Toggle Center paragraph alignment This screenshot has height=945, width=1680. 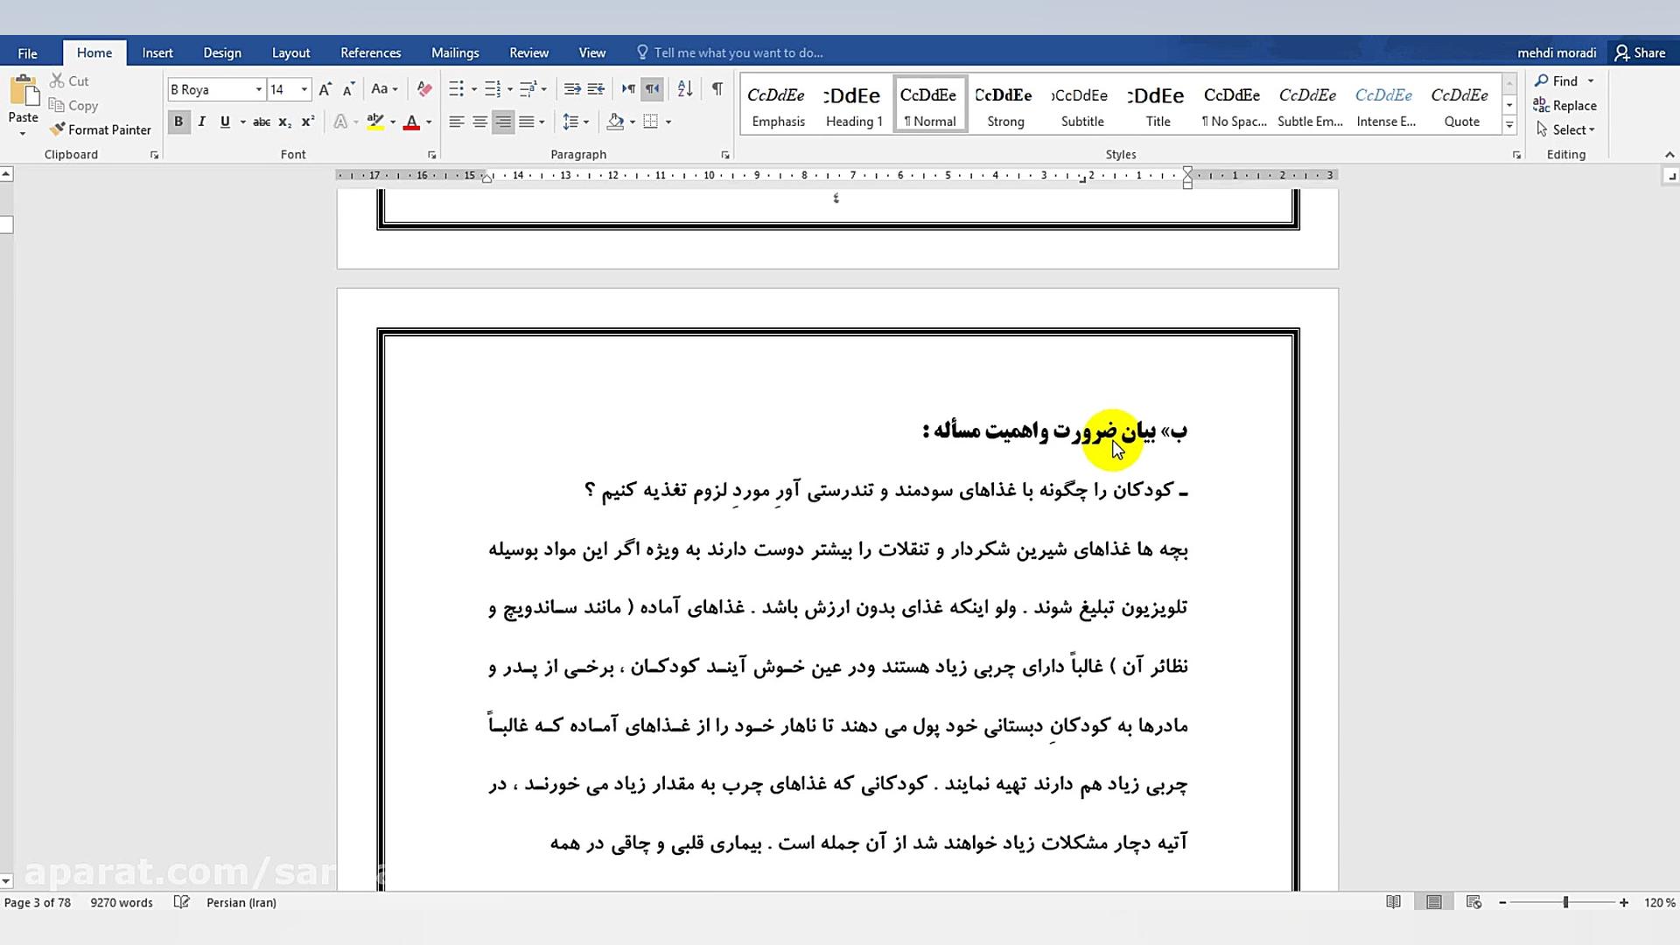pyautogui.click(x=479, y=122)
